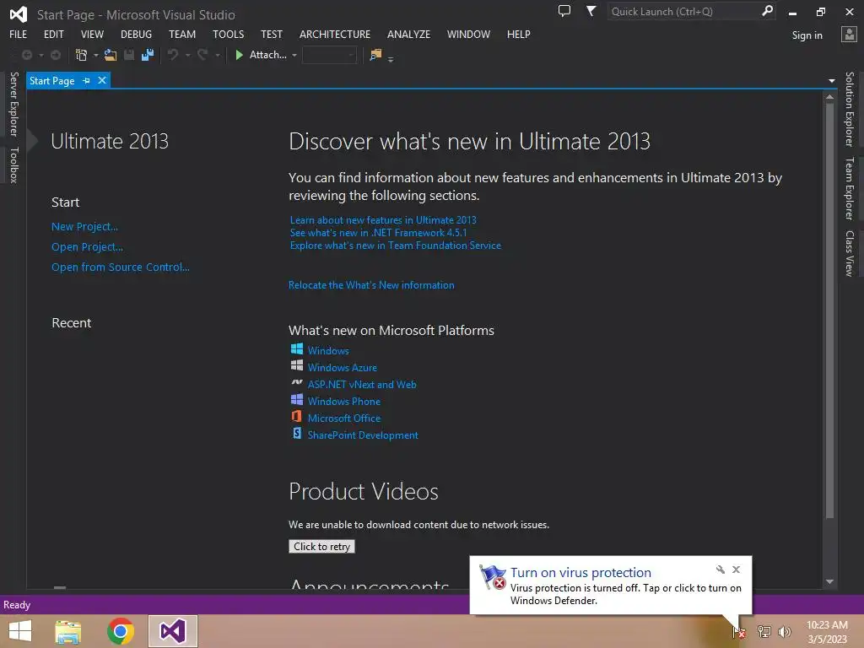Click the Sign in link
The height and width of the screenshot is (648, 864).
(x=807, y=35)
